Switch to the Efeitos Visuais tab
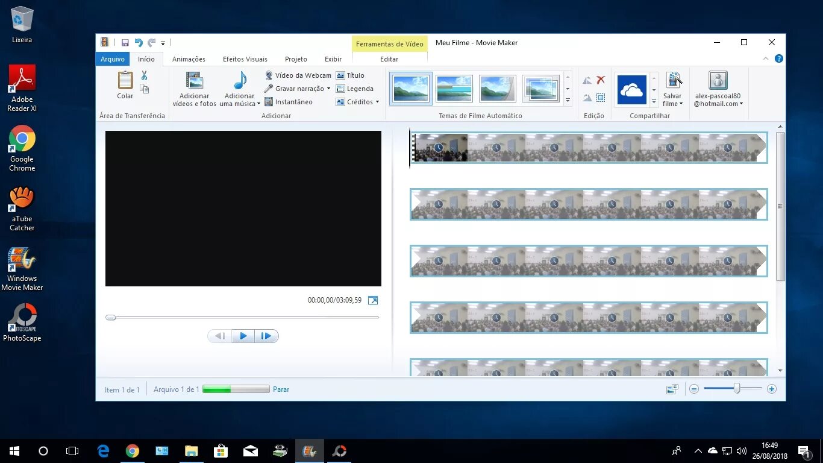This screenshot has height=463, width=823. coord(245,59)
